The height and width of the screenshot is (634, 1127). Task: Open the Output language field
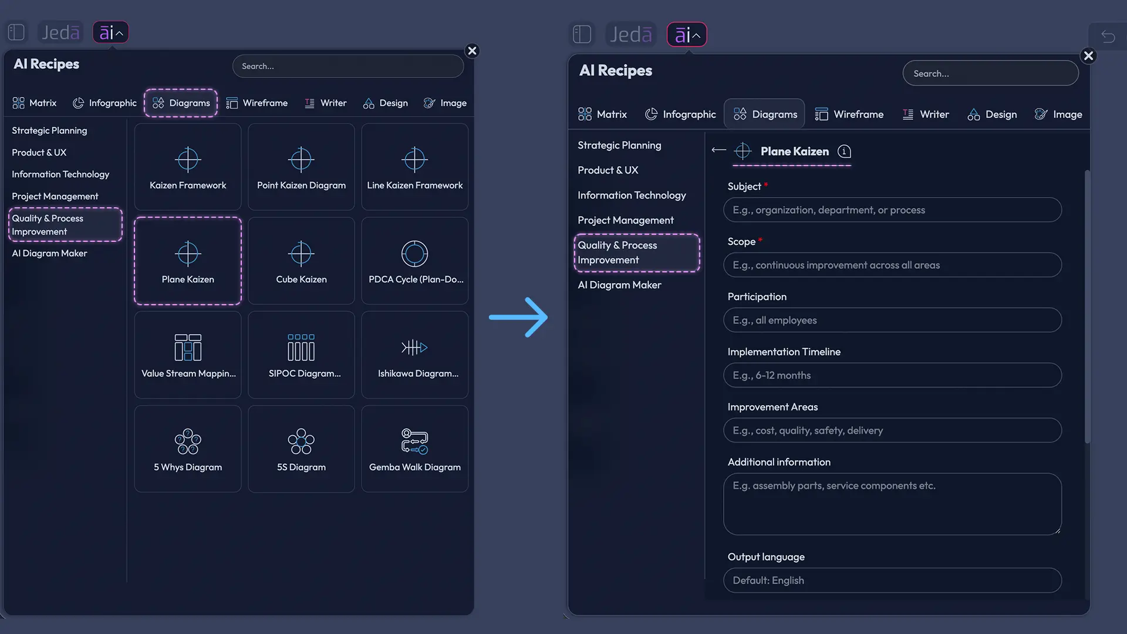[892, 580]
